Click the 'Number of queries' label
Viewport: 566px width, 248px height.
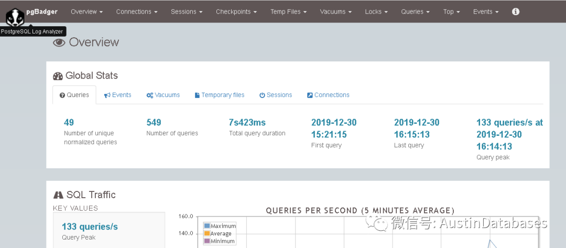pos(172,133)
